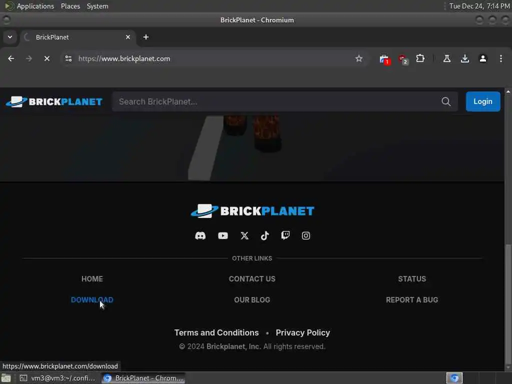Open the TikTok icon in footer
512x384 pixels.
[x=265, y=236]
